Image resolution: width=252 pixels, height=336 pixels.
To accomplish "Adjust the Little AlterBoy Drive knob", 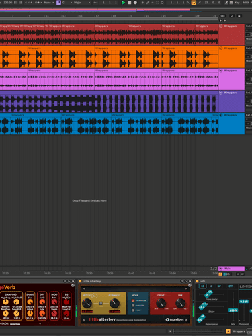I will (161, 303).
